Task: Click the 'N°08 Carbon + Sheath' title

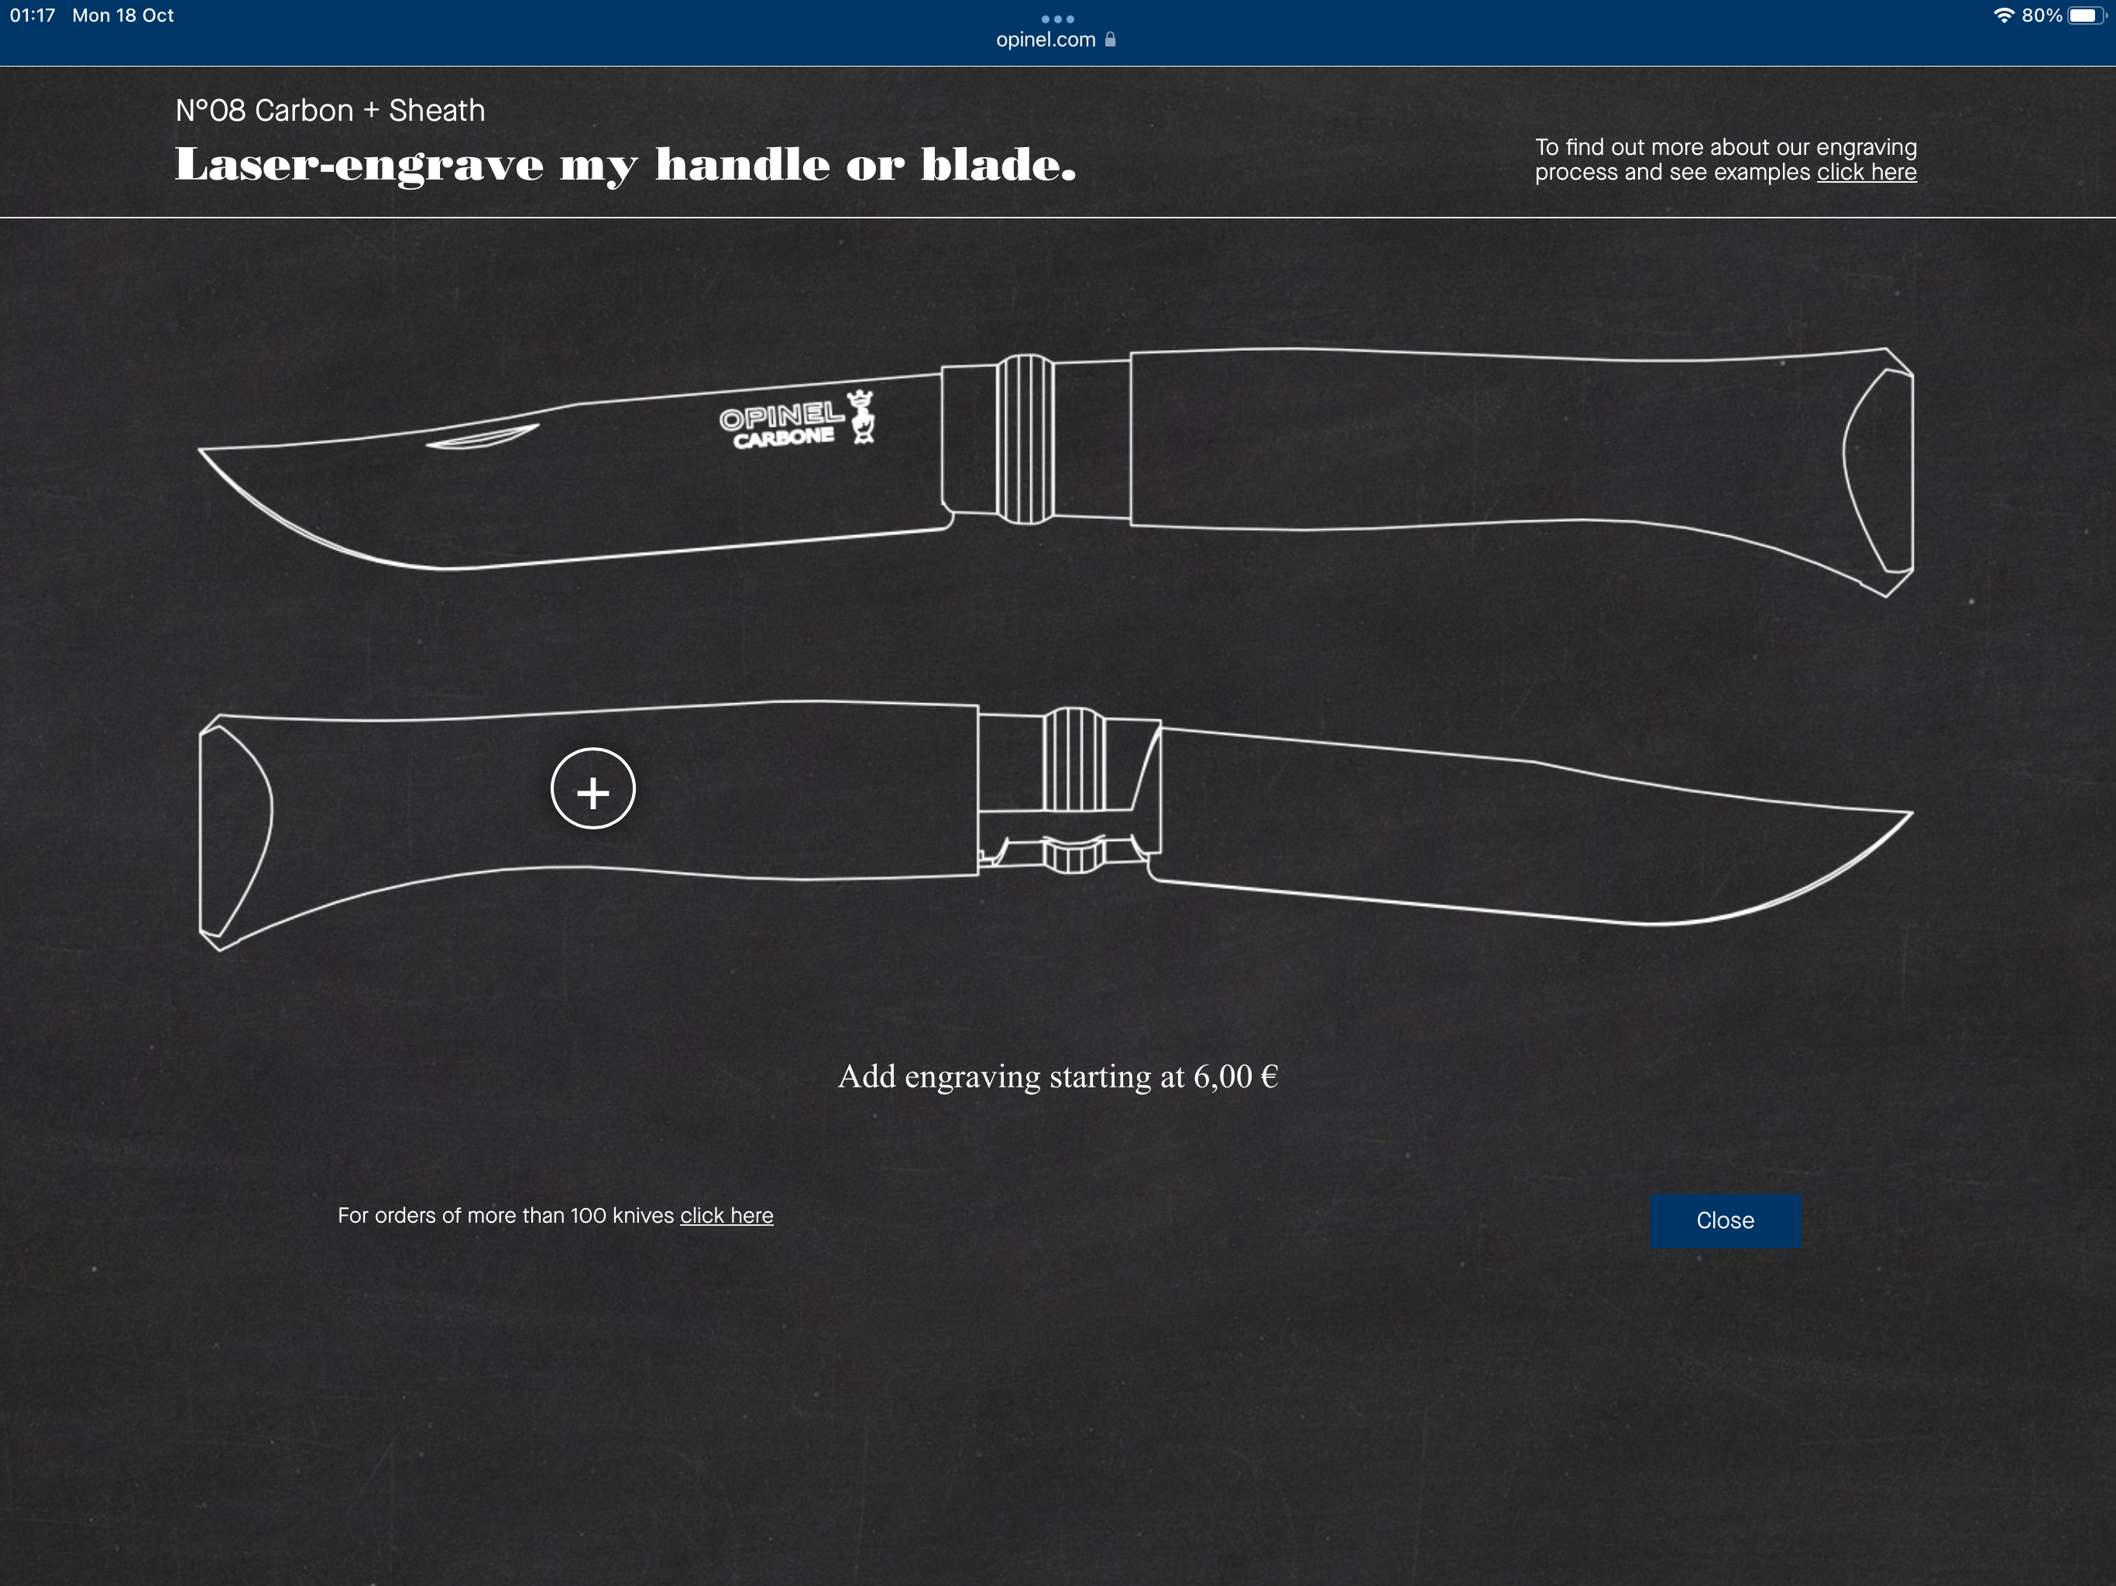Action: coord(330,111)
